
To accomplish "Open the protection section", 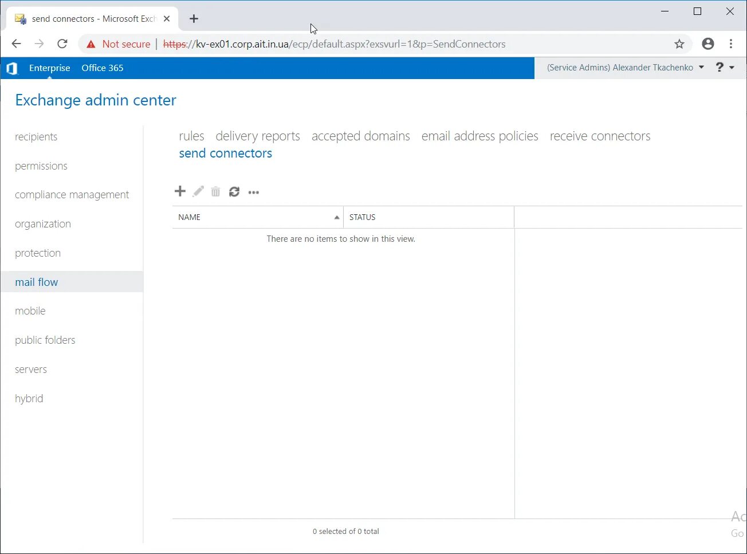I will [38, 253].
